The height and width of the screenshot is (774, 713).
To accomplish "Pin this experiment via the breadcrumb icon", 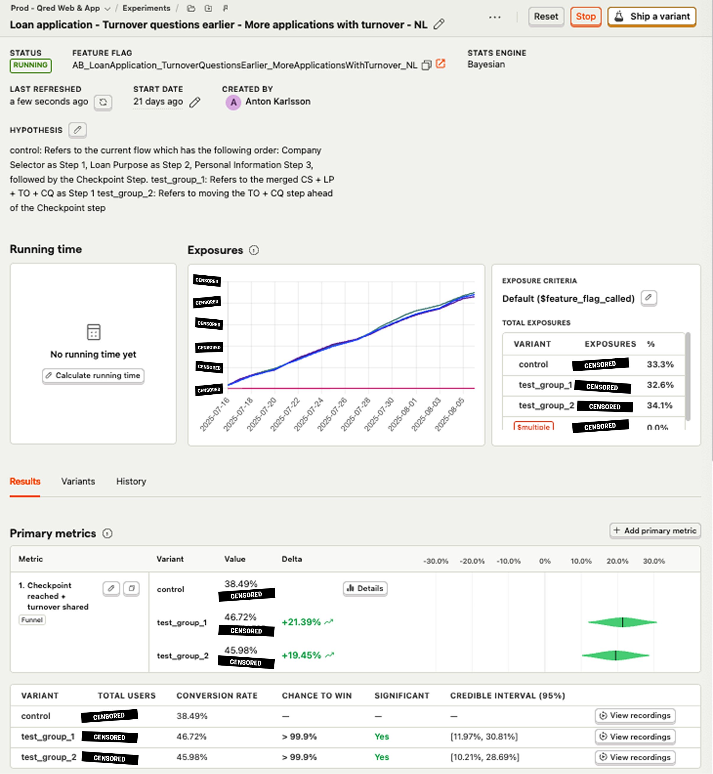I will 225,8.
